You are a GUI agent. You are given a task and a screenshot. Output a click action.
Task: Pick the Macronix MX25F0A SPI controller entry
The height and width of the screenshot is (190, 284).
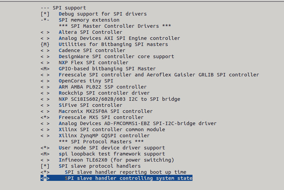click(105, 111)
